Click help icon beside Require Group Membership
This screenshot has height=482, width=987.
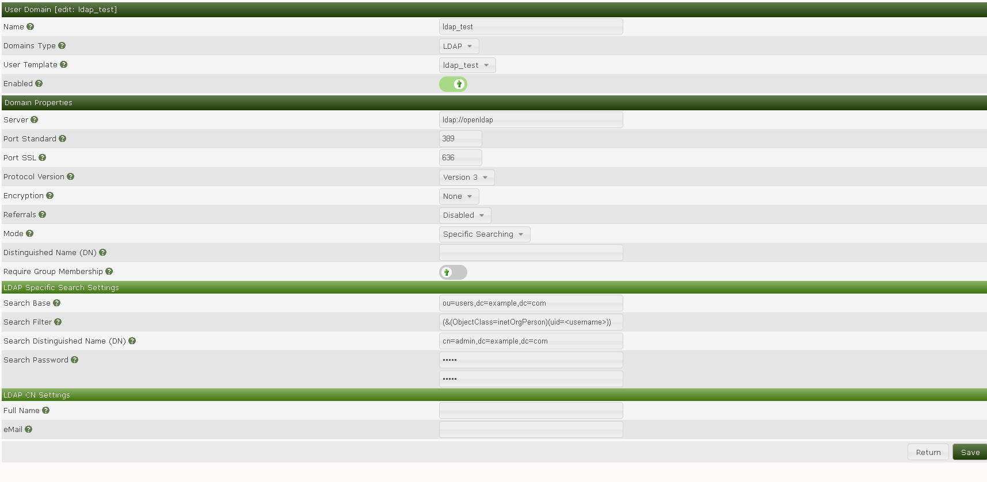pos(109,271)
